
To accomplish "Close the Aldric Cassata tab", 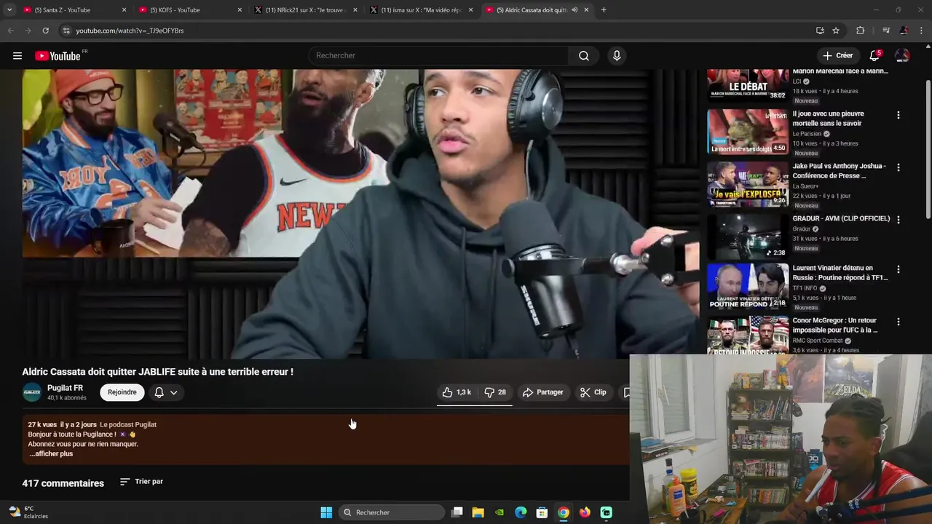I will coord(586,10).
